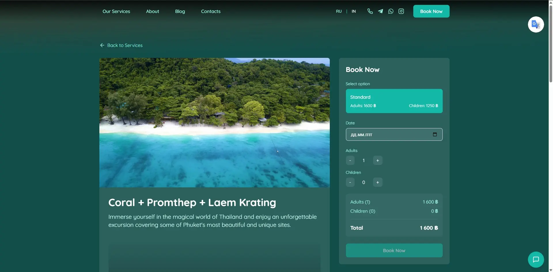The width and height of the screenshot is (553, 272).
Task: Increase the Adults count
Action: 378,160
